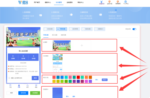The image size is (150, 98).
Task: Select the 显示设置 sub-tab
Action: (55, 35)
